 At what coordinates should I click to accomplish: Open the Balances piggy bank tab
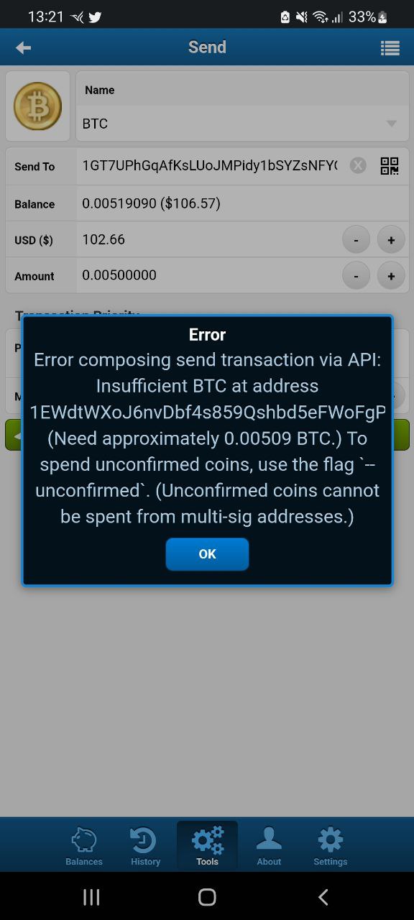(x=84, y=846)
